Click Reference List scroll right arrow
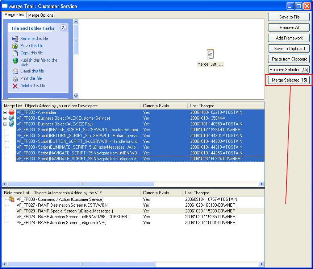Viewport: 313px width, 269px height. click(x=261, y=264)
